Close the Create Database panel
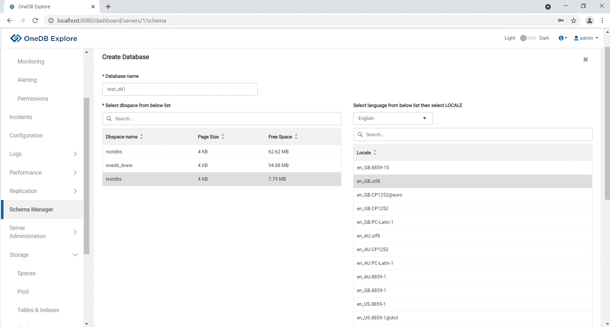 586,60
